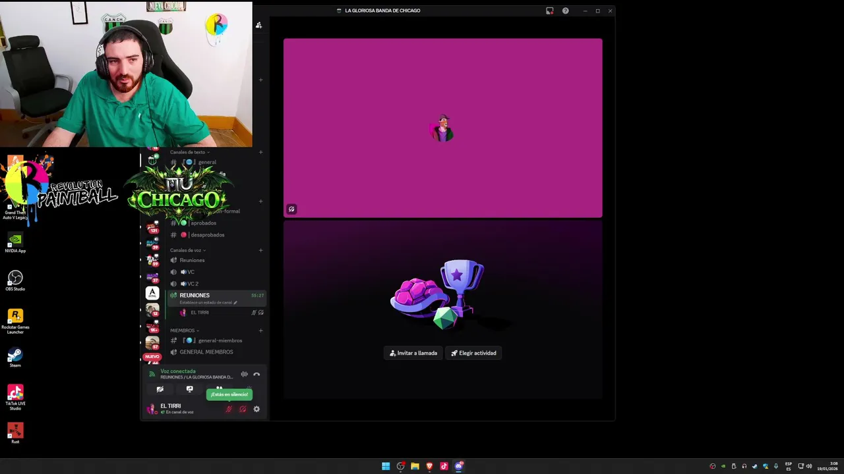The height and width of the screenshot is (474, 844).
Task: Open NVIDIA App desktop shortcut
Action: point(15,242)
